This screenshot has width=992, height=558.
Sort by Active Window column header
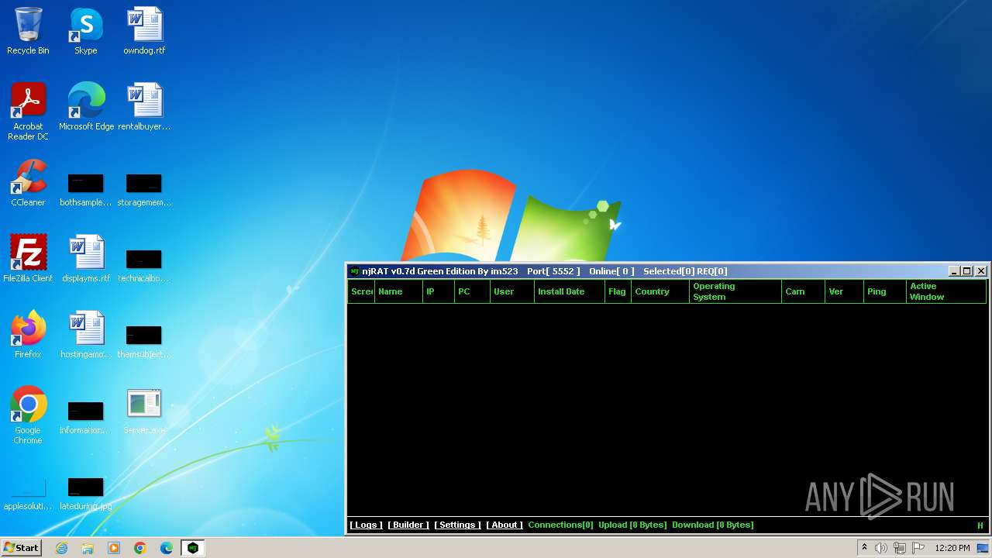pyautogui.click(x=946, y=291)
